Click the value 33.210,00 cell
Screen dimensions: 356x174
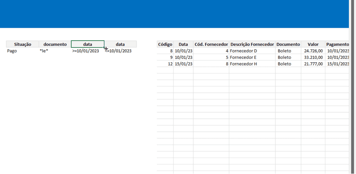(x=313, y=58)
